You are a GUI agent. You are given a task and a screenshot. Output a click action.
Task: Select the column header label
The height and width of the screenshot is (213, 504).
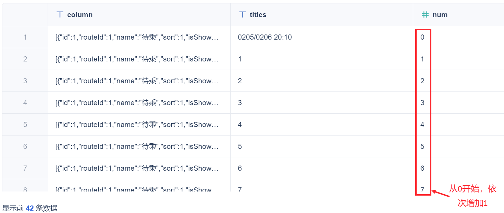coord(80,15)
